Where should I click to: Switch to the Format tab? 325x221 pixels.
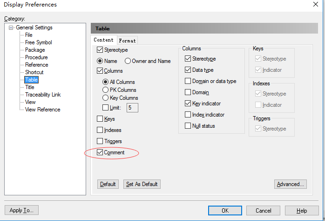[127, 41]
